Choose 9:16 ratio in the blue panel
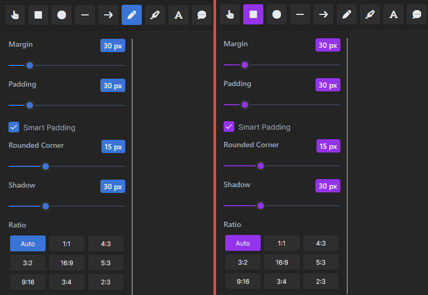The height and width of the screenshot is (295, 428). (x=28, y=282)
